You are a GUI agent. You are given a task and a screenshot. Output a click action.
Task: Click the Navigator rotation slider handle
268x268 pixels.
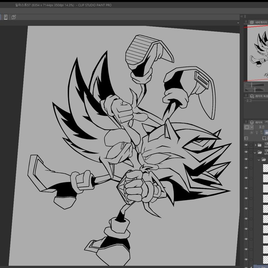pyautogui.click(x=255, y=89)
